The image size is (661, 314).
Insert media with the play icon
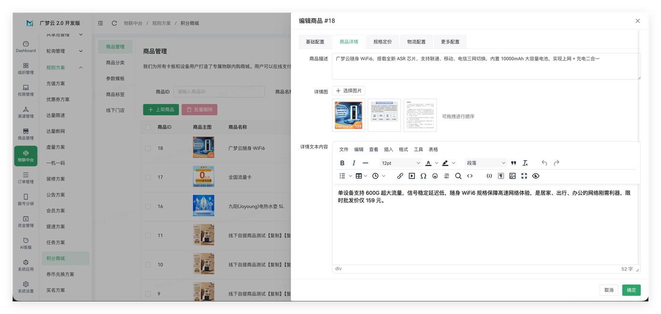412,176
